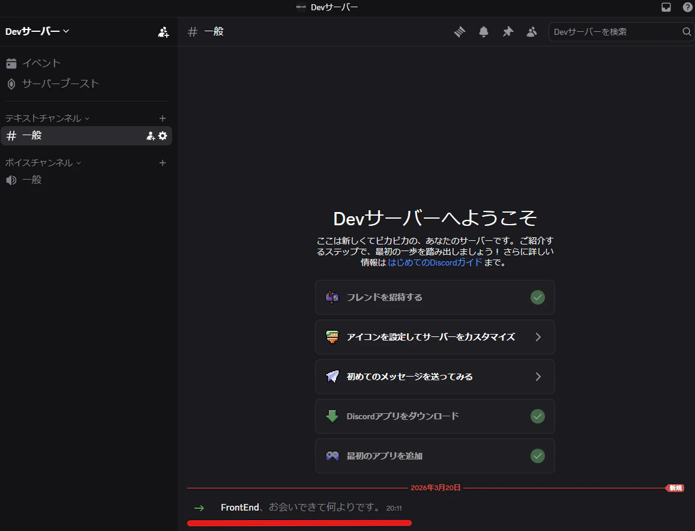Screen dimensions: 695x531
Task: Click 初めてのメッセージを送ってみる card
Action: pos(435,377)
